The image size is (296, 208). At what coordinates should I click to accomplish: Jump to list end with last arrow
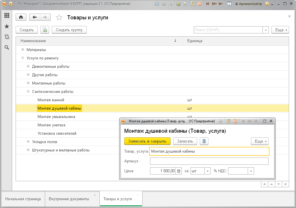tap(285, 184)
